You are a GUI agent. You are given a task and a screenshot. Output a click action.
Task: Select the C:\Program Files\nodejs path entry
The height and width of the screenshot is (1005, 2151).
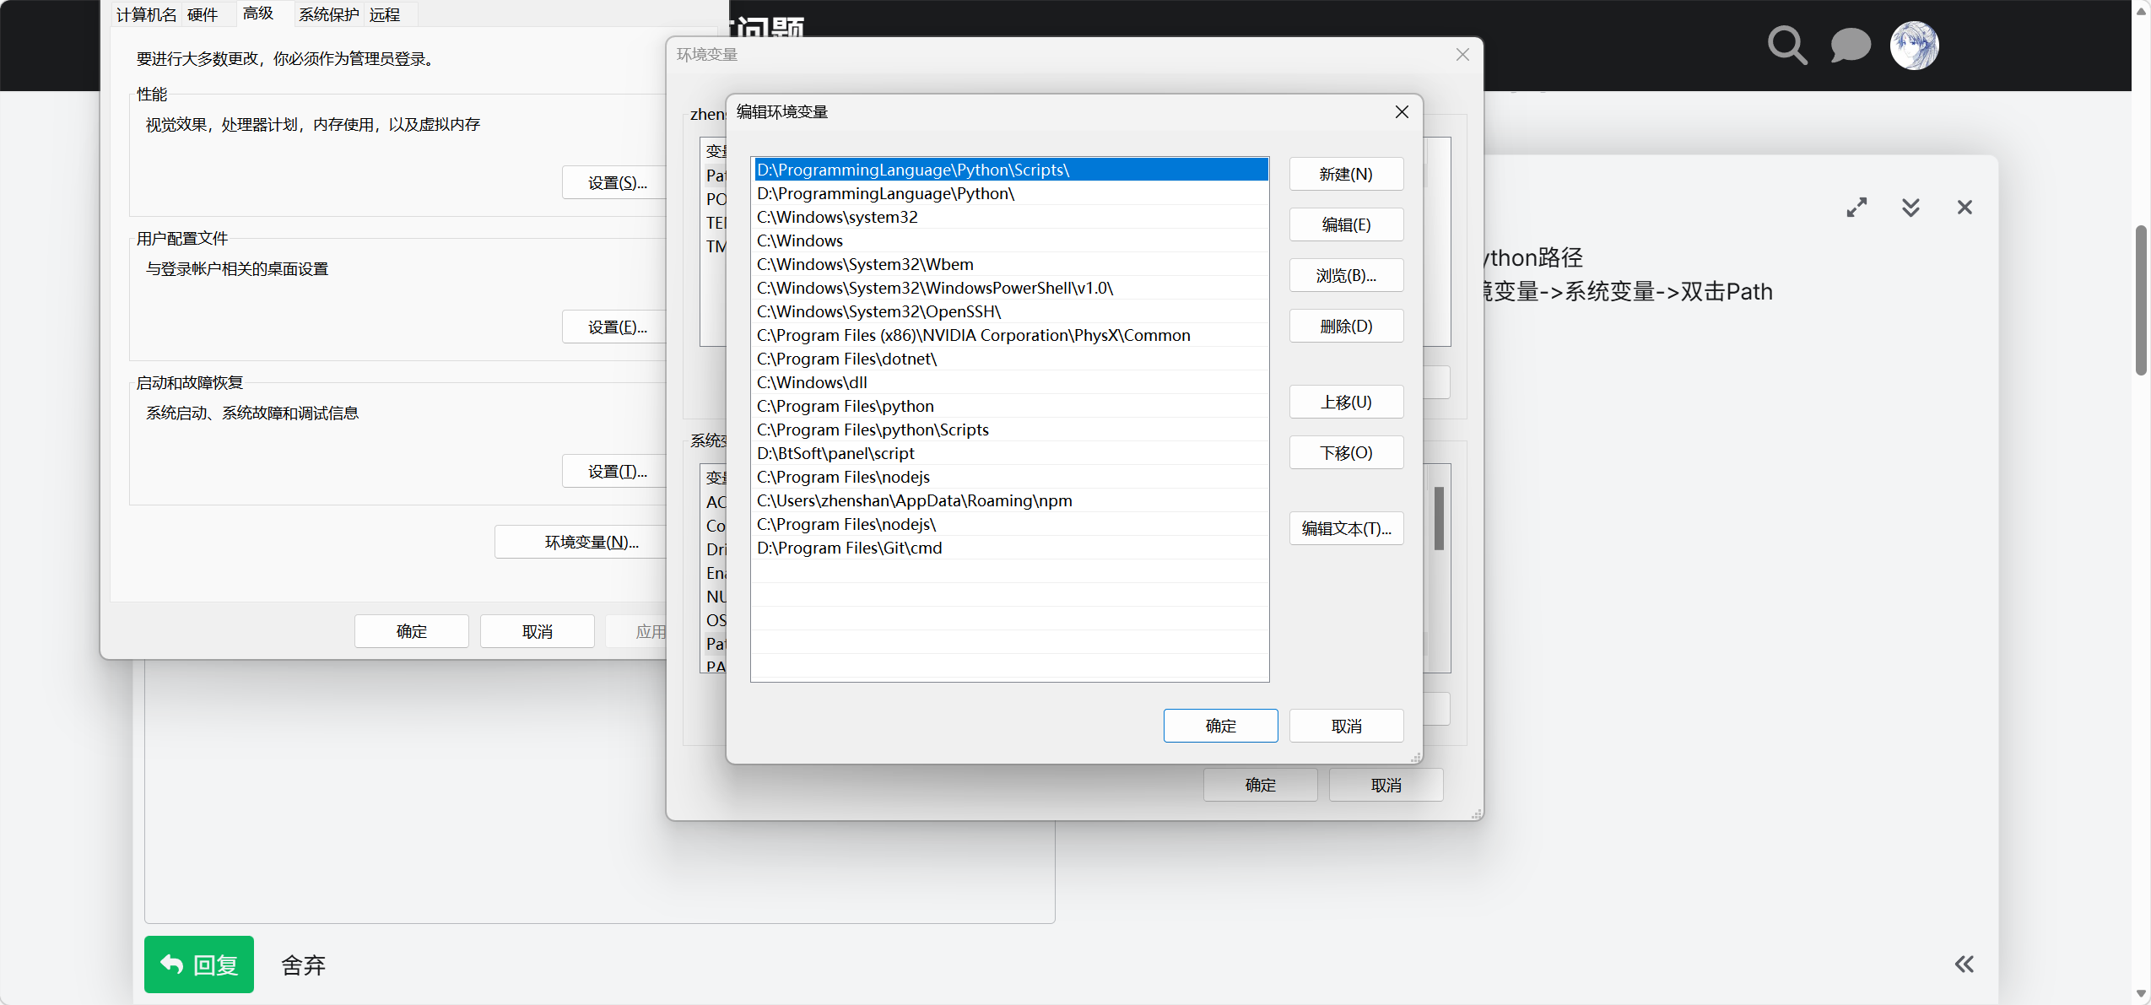(843, 478)
